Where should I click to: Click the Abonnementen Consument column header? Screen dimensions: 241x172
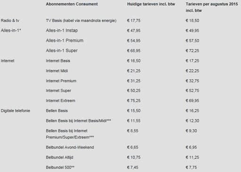(72, 4)
